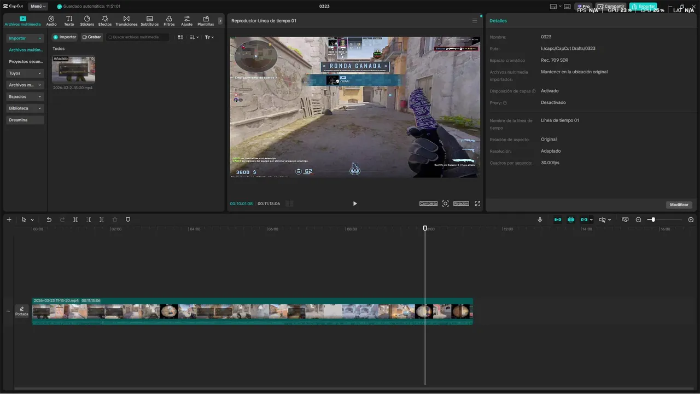Delete right of playhead
Screen dimensions: 700x394
(101, 219)
